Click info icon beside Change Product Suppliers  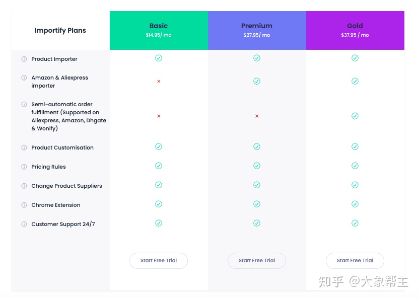(x=24, y=186)
